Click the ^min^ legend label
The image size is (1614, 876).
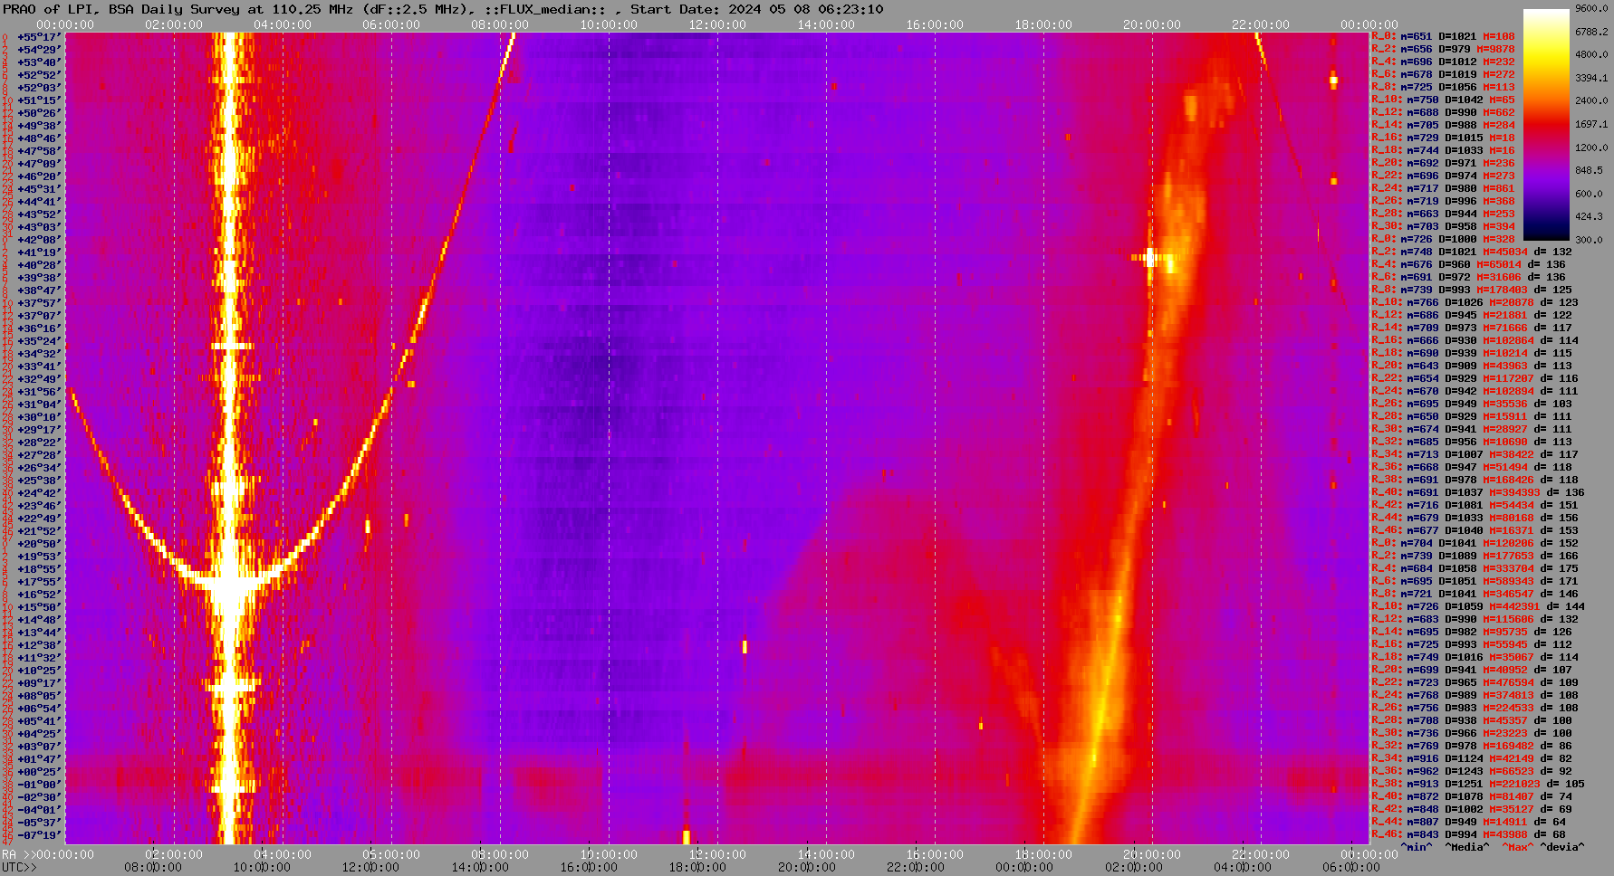1417,848
